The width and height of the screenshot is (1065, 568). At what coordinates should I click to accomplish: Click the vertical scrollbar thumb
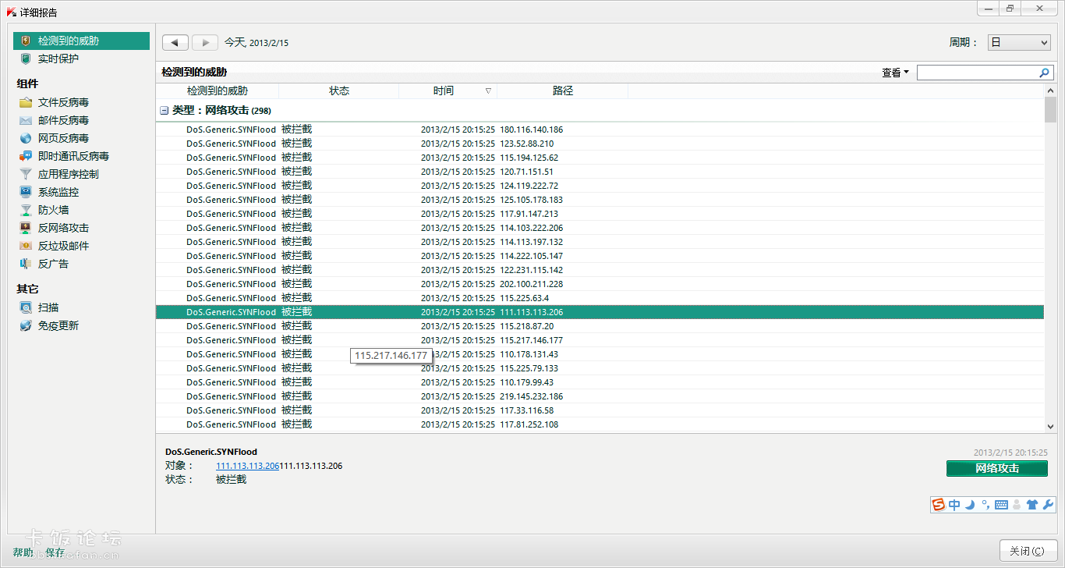pyautogui.click(x=1050, y=110)
